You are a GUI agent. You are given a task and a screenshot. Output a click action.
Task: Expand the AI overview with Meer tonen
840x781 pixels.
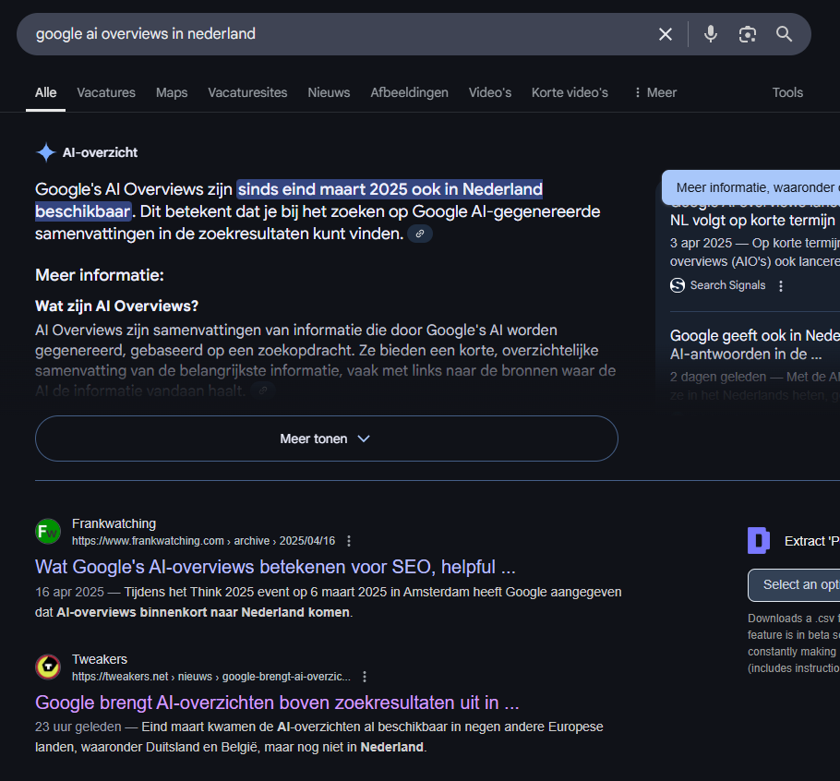click(x=327, y=439)
